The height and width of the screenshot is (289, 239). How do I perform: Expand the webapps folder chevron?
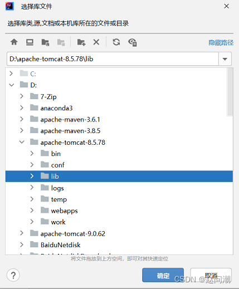[32, 210]
